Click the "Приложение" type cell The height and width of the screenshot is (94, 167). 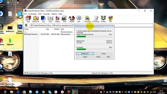(x=65, y=34)
